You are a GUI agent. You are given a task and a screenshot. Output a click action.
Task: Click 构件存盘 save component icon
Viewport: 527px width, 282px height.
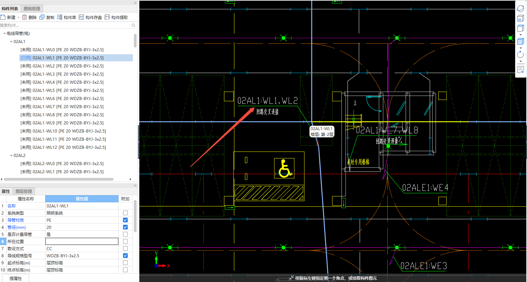(82, 17)
